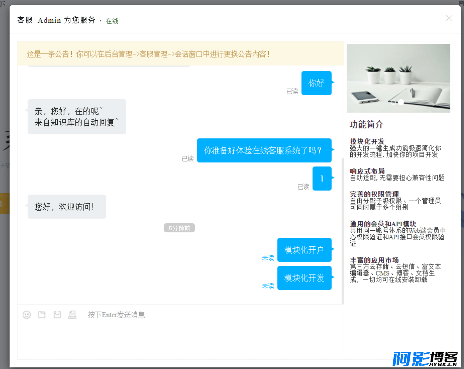Click the folder file-upload icon

click(x=42, y=314)
